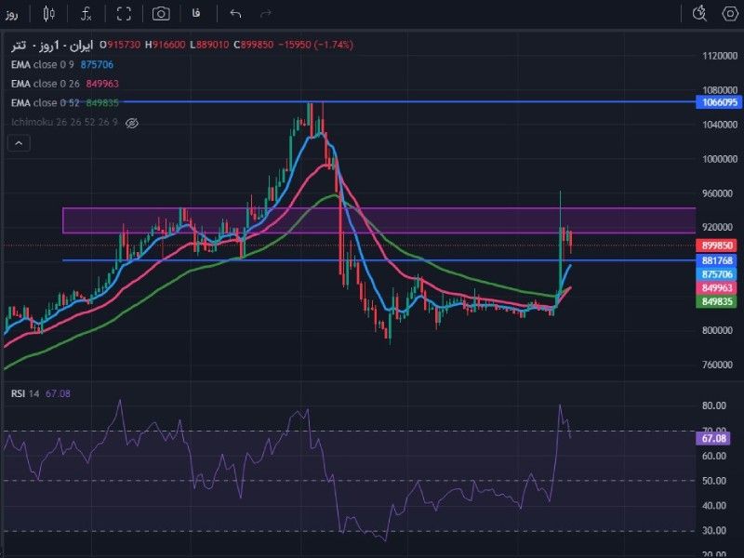Switch the language via فا button
This screenshot has width=744, height=558.
[196, 14]
